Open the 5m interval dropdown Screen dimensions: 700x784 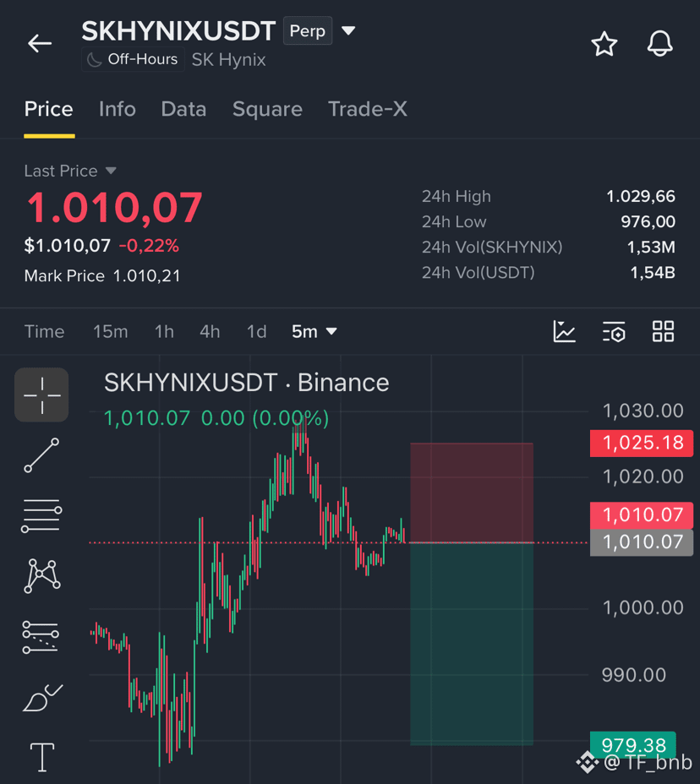[314, 331]
